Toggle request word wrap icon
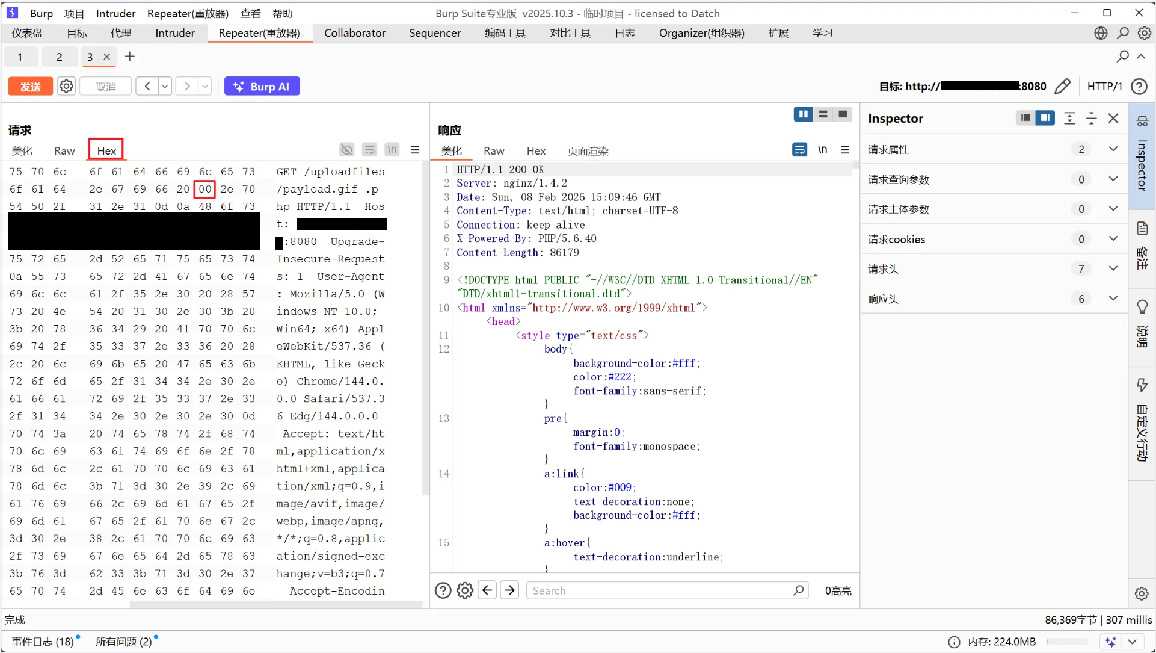1156x653 pixels. [369, 150]
